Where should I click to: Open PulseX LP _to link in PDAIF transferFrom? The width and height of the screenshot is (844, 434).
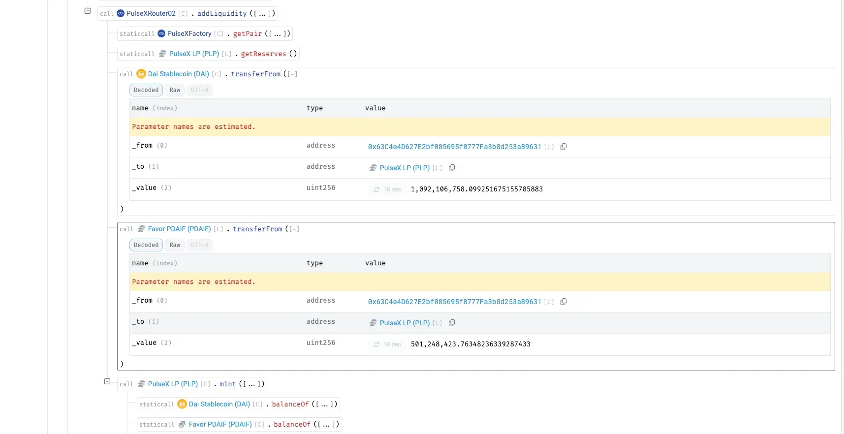pos(405,323)
